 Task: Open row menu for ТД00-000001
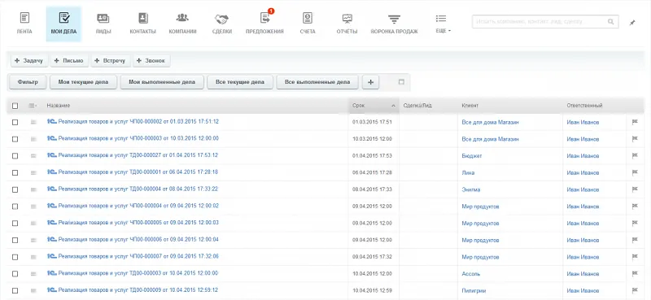(x=33, y=172)
